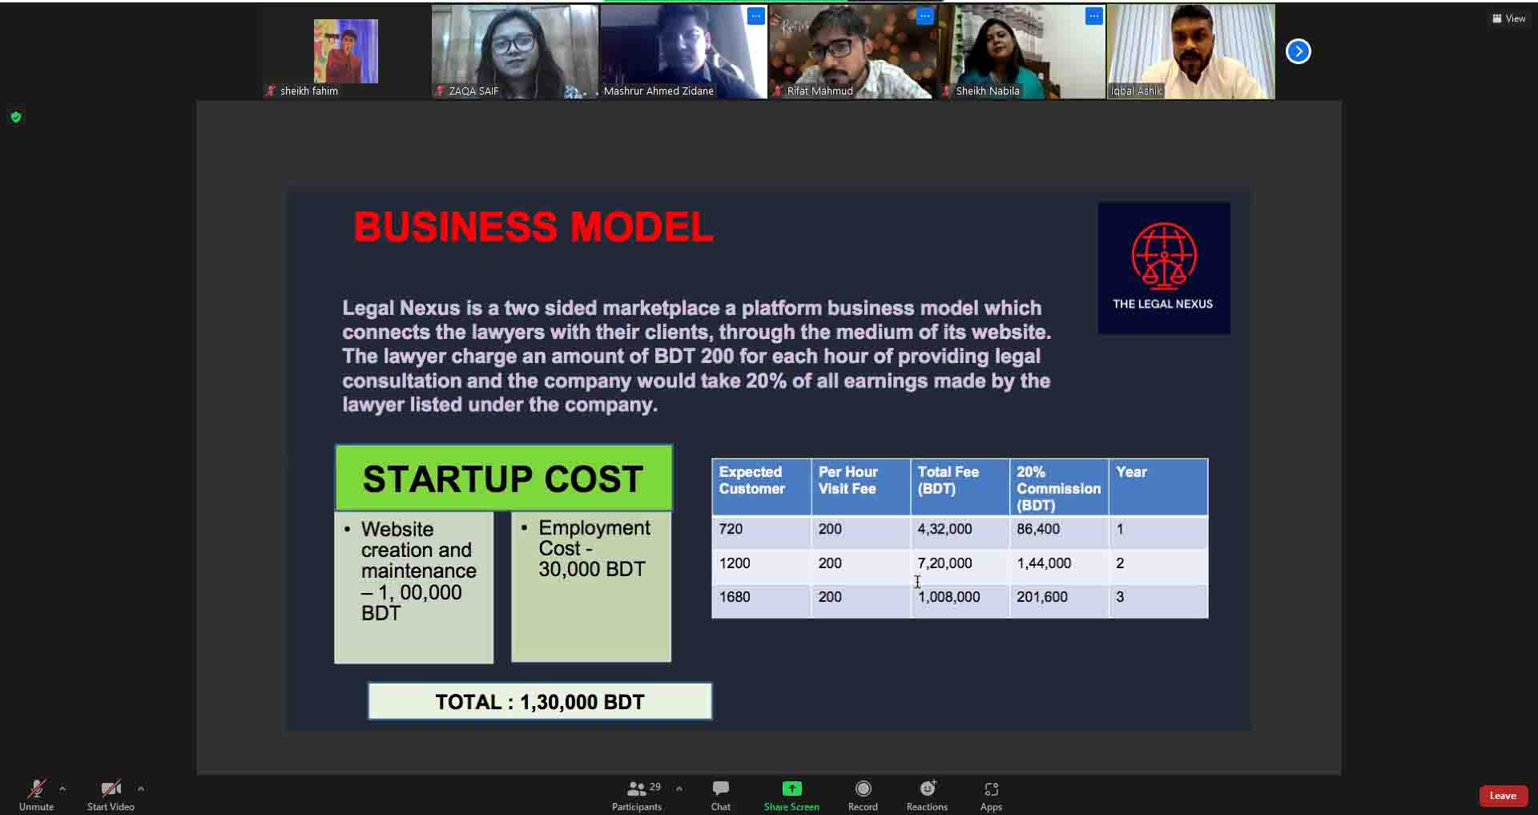Expand audio options arrow beside Unmute
Screen dimensions: 1538x815
tap(62, 789)
